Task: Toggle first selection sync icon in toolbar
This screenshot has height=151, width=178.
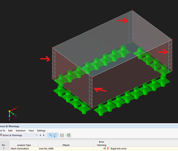Action: tap(50, 135)
